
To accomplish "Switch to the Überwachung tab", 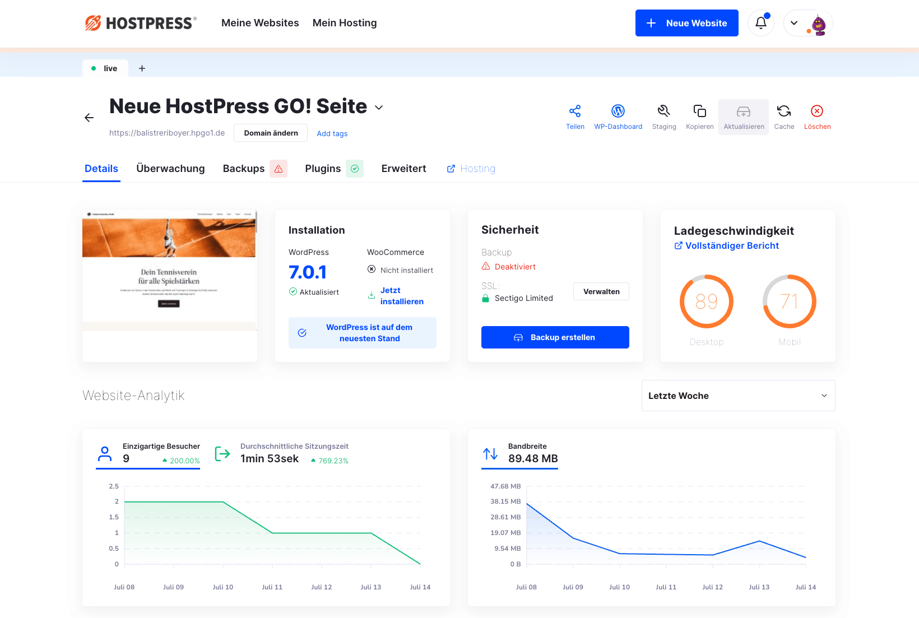I will point(170,169).
